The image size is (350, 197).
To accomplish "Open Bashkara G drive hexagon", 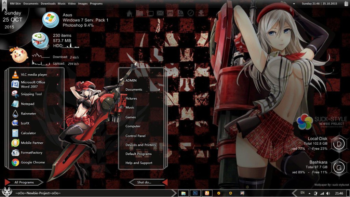I will tap(339, 168).
